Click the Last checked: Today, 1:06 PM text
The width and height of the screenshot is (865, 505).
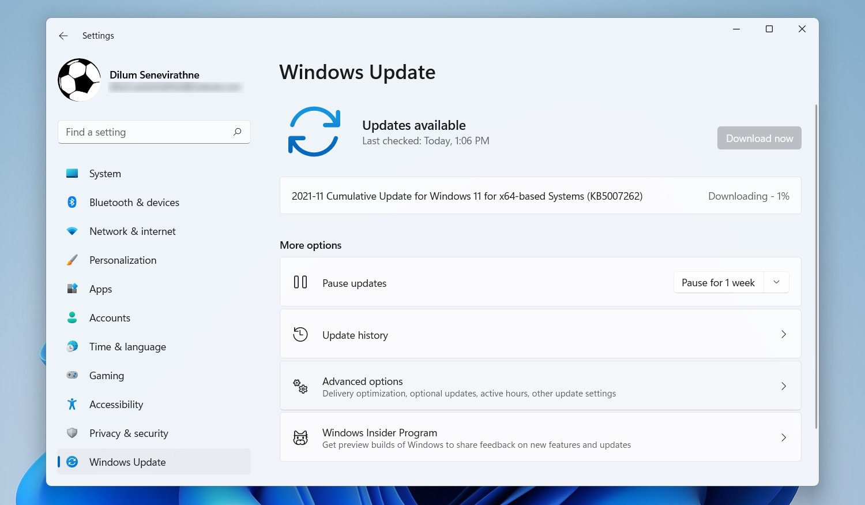[x=426, y=141]
